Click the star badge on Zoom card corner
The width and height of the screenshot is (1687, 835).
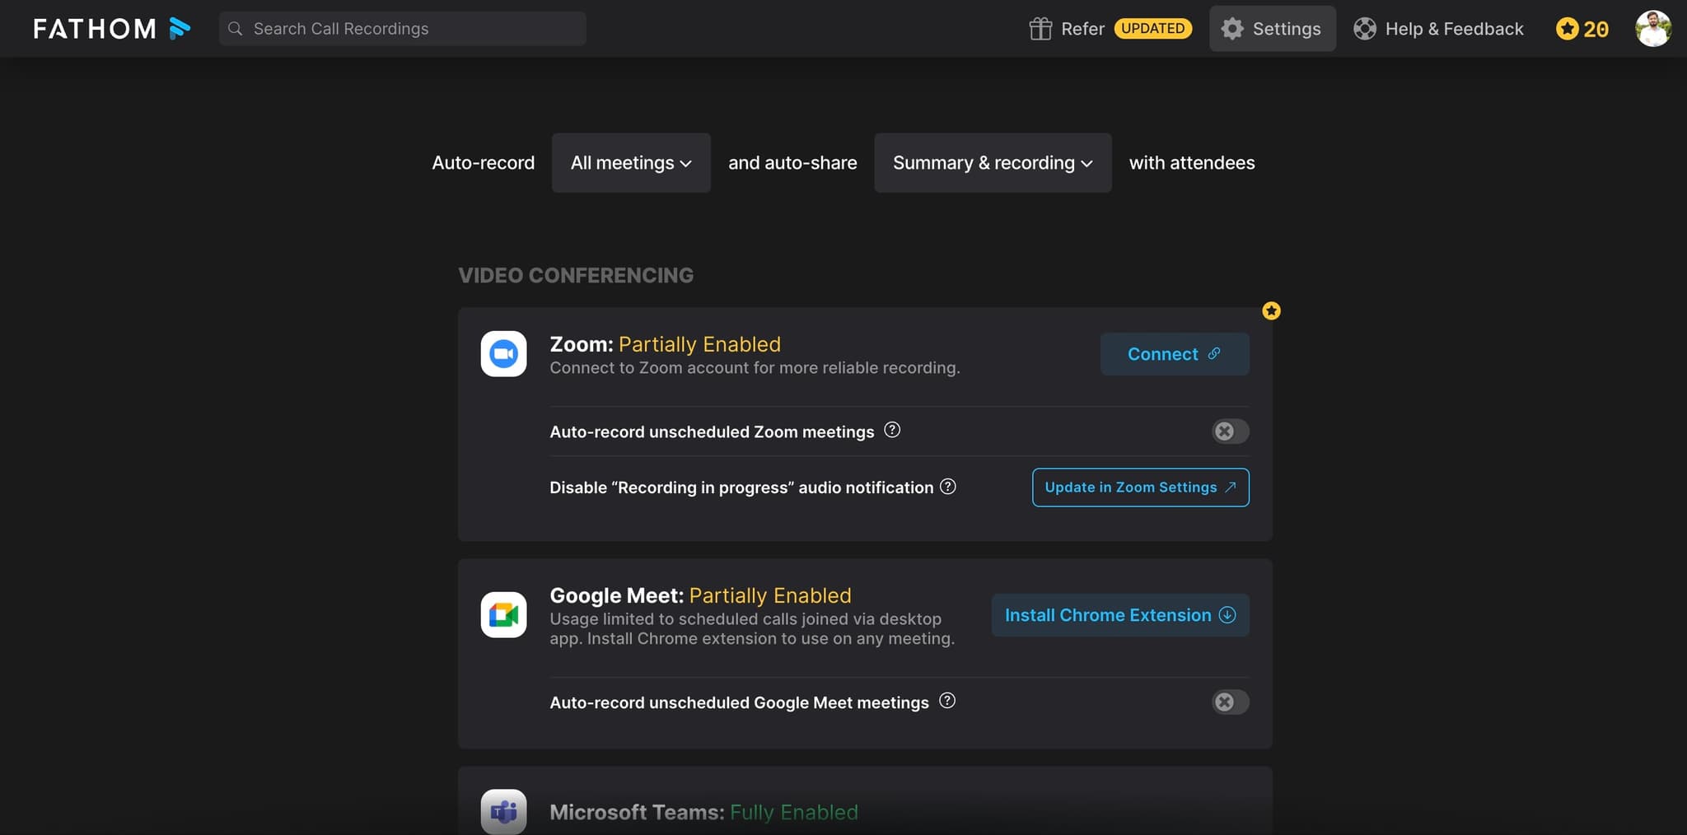pos(1271,310)
